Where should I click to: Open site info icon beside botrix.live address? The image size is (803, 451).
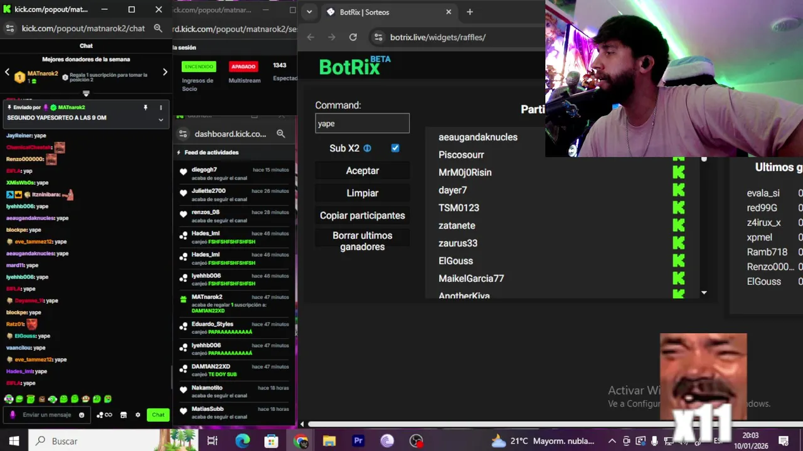click(x=378, y=37)
